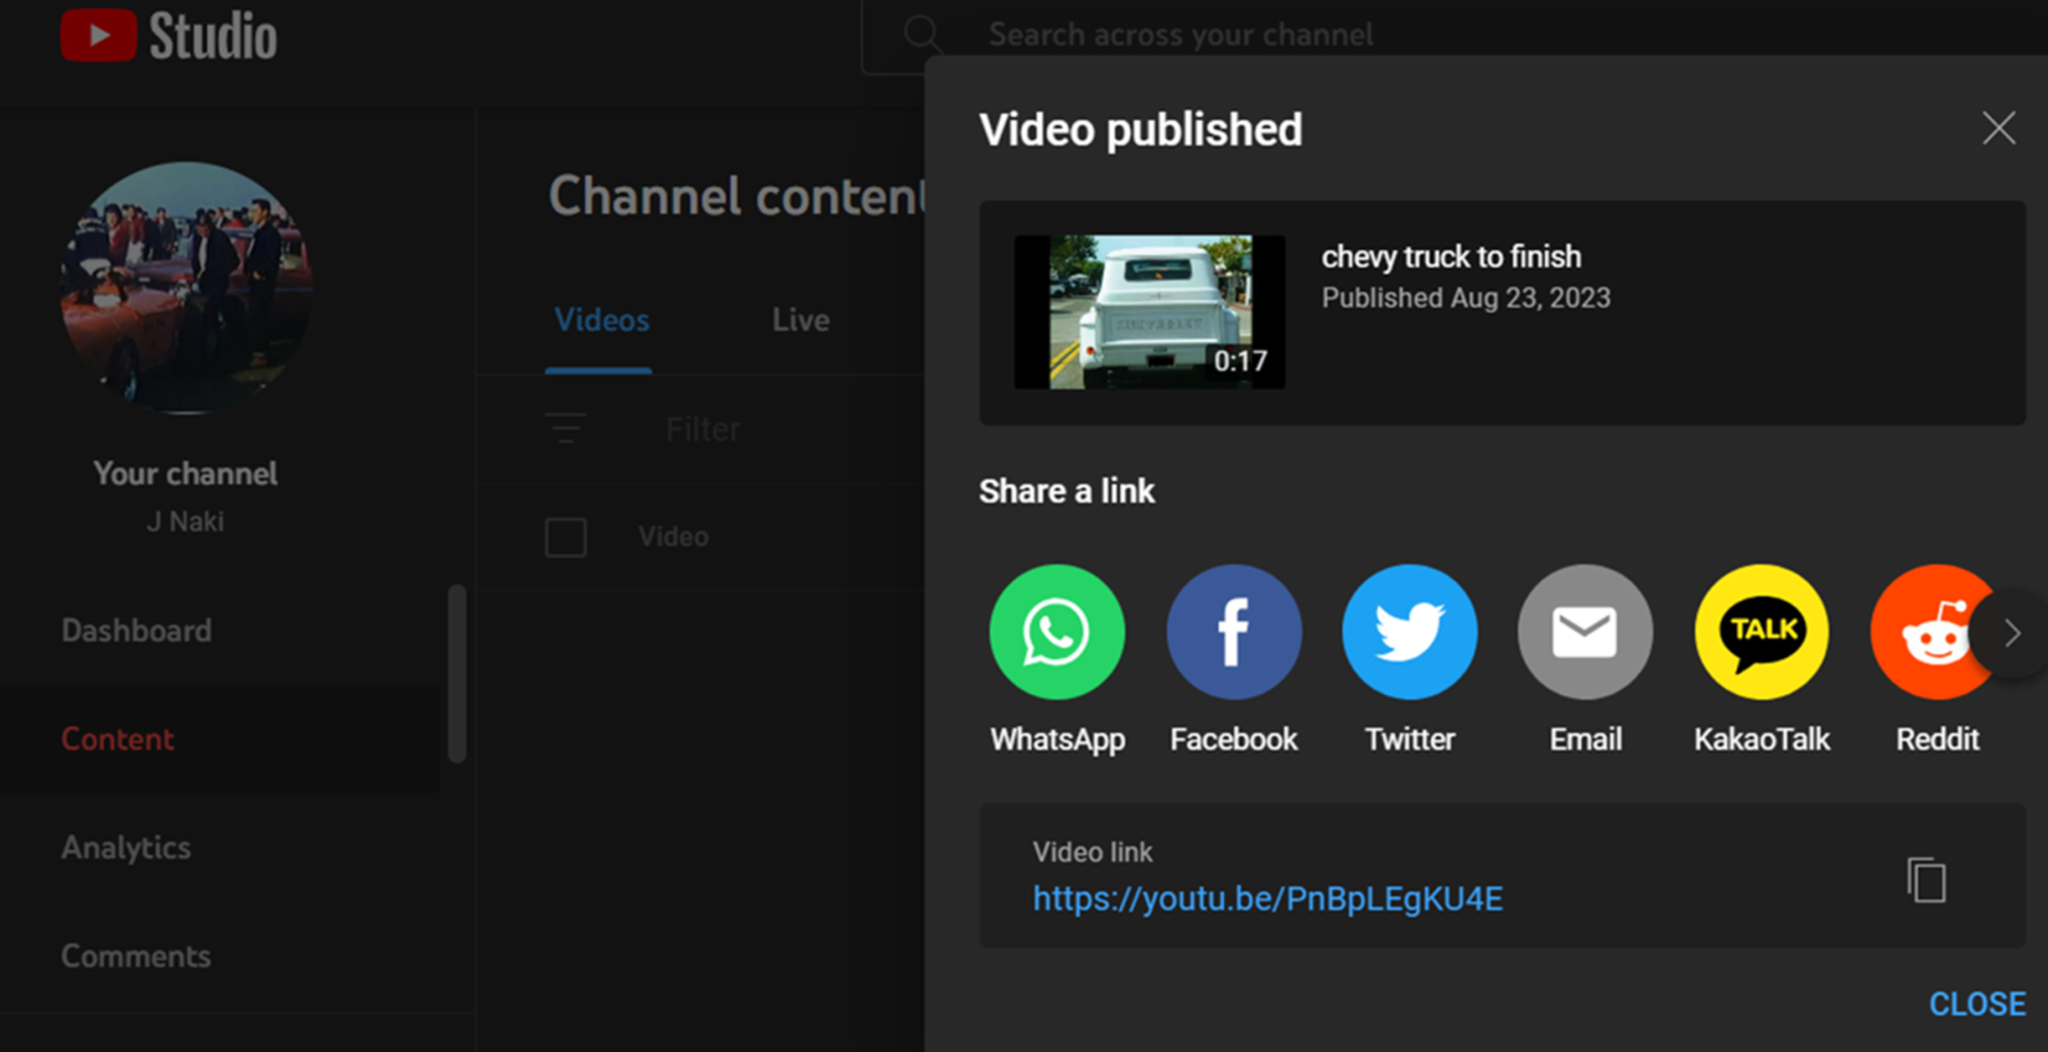This screenshot has width=2048, height=1052.
Task: Open chevy truck video thumbnail
Action: point(1149,312)
